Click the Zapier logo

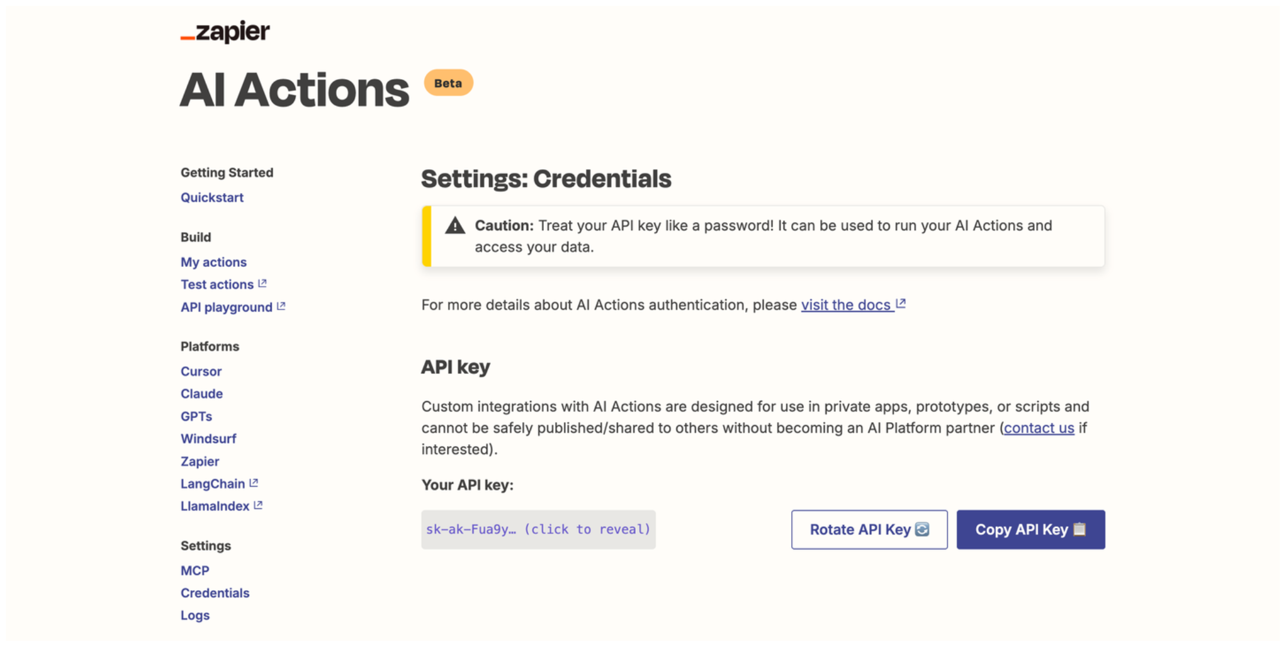click(225, 31)
